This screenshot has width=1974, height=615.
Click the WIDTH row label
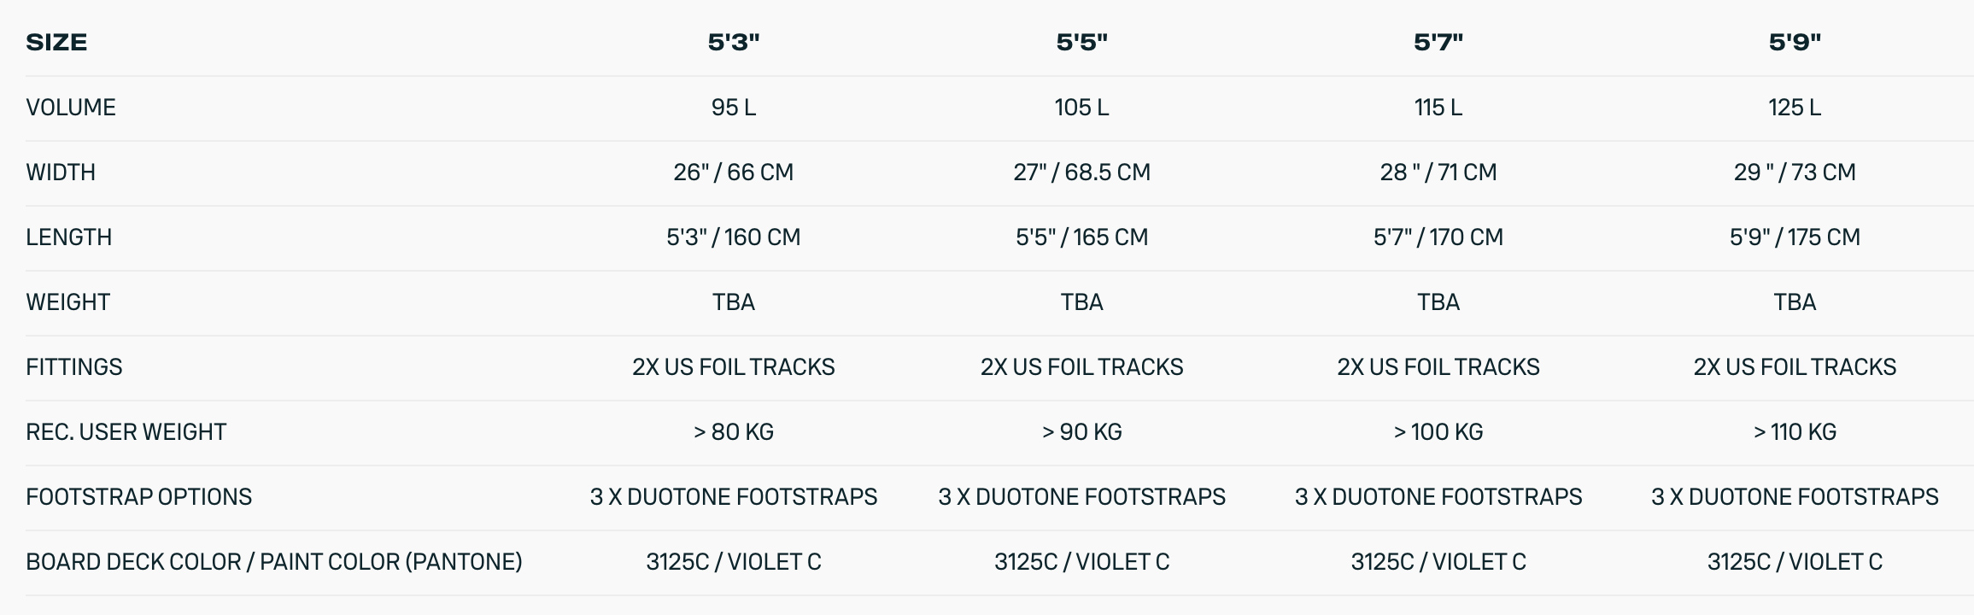coord(61,173)
